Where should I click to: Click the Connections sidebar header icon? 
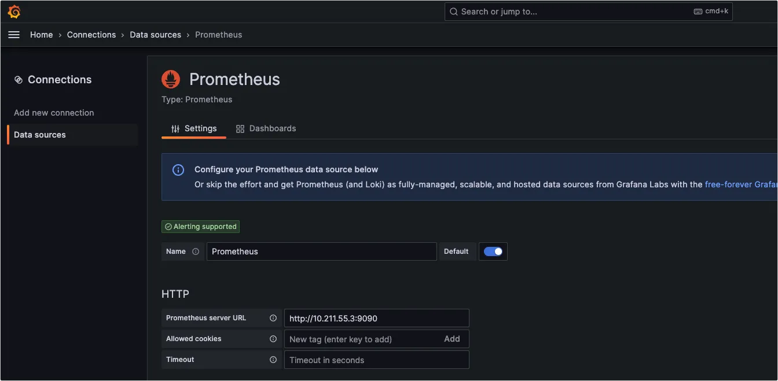(x=19, y=80)
